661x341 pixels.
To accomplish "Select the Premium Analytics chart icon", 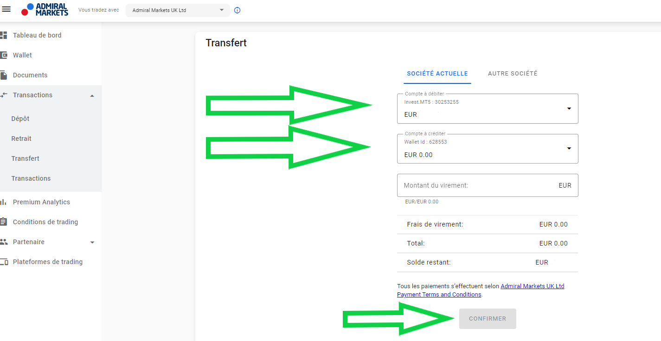I will click(x=5, y=202).
